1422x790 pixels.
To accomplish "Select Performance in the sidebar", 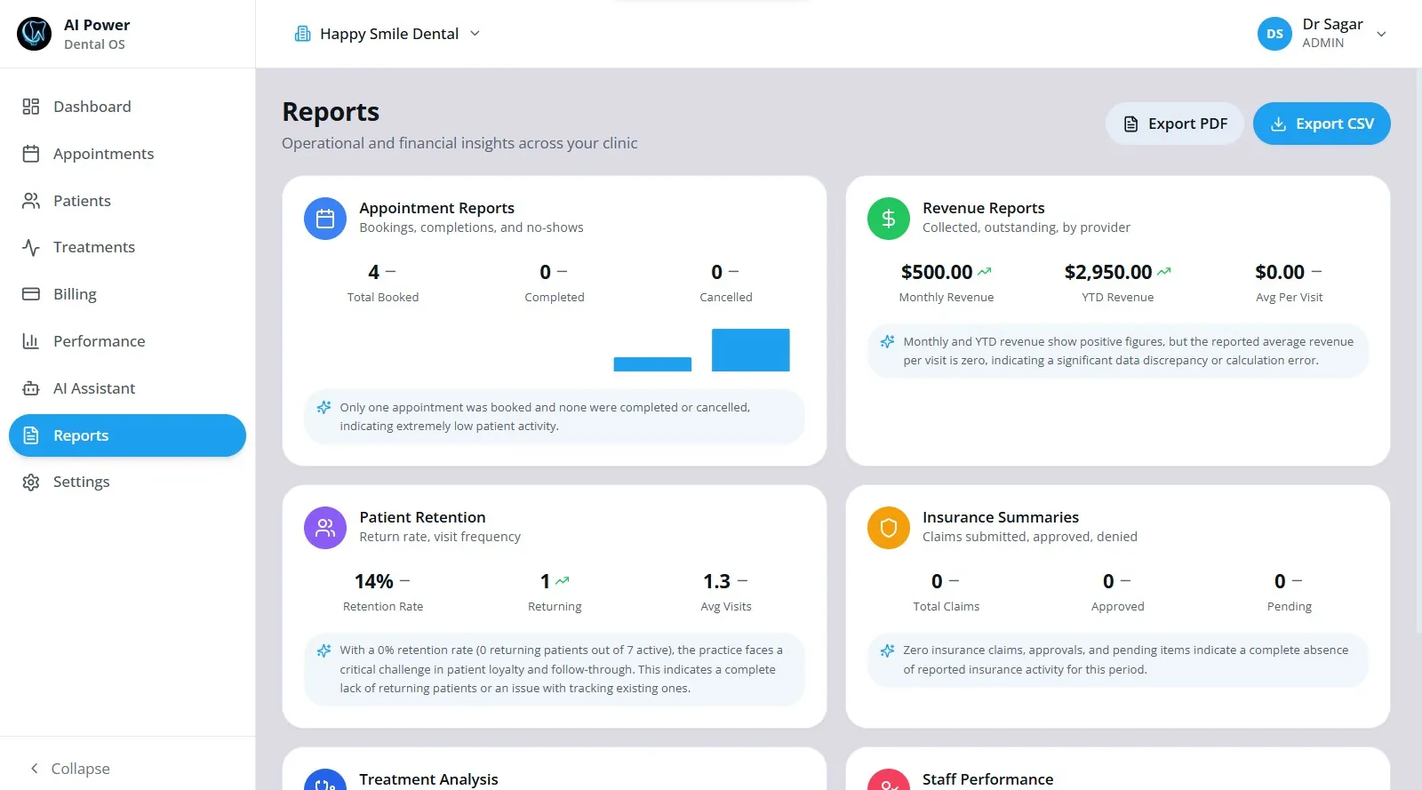I will point(127,341).
